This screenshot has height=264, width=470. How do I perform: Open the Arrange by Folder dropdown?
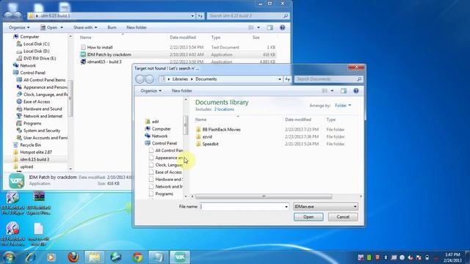(343, 106)
